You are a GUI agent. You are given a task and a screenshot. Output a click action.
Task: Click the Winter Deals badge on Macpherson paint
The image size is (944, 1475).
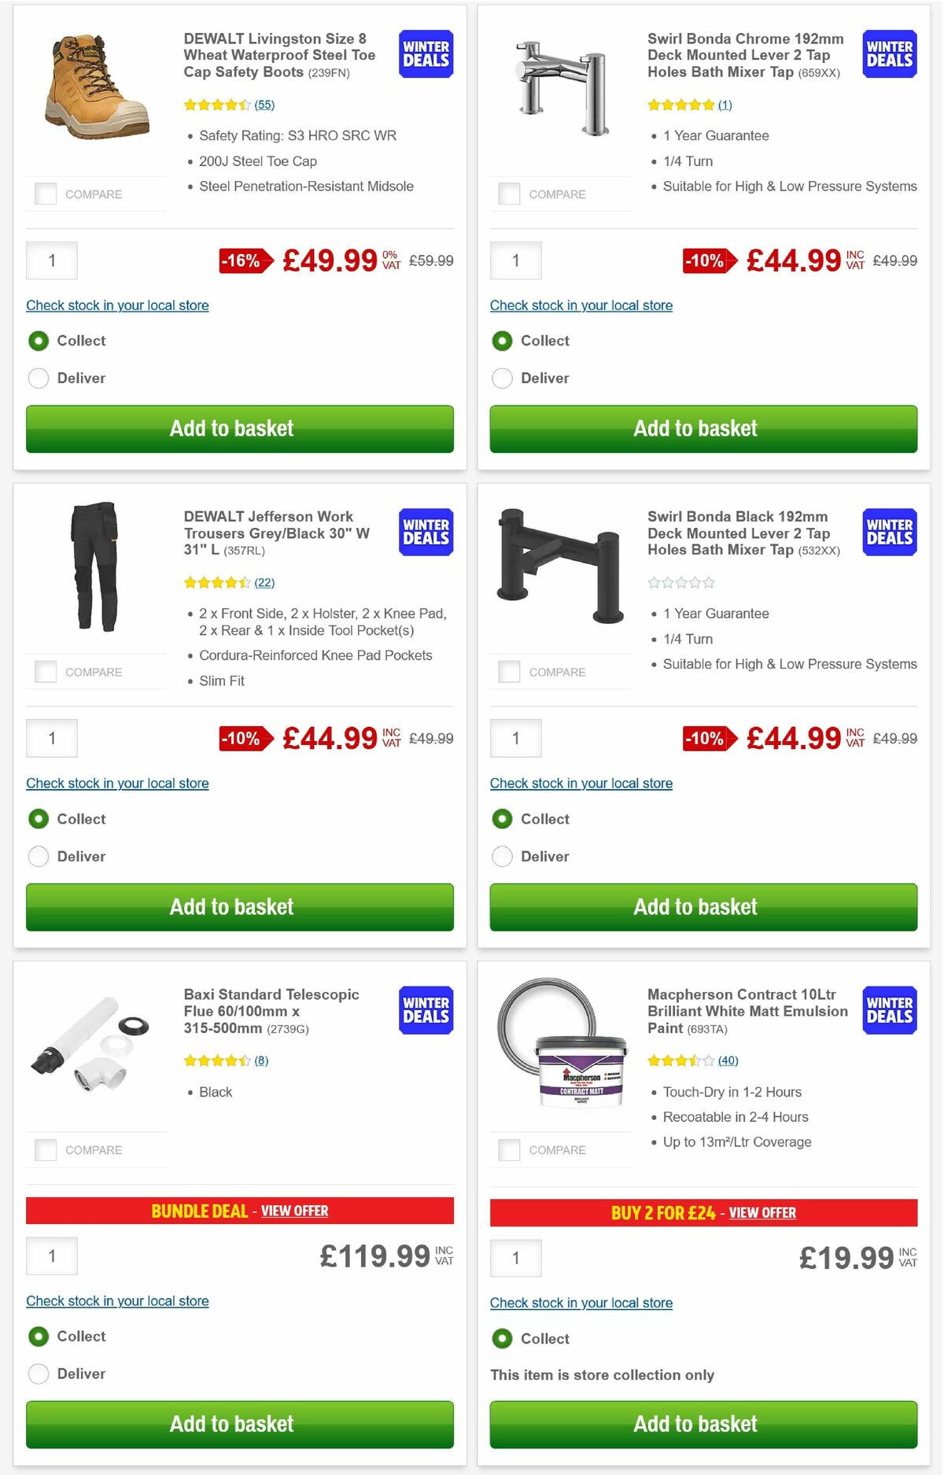(889, 1010)
